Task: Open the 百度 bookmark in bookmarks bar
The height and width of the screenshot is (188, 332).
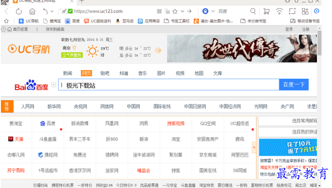Action: click(x=73, y=21)
